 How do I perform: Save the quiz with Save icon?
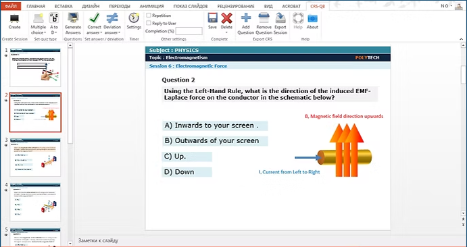pyautogui.click(x=212, y=18)
